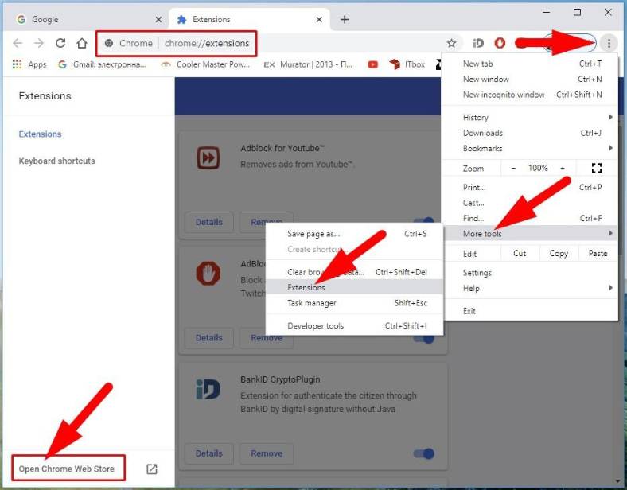This screenshot has height=490, width=627.
Task: Expand the Bookmarks submenu
Action: pyautogui.click(x=530, y=148)
